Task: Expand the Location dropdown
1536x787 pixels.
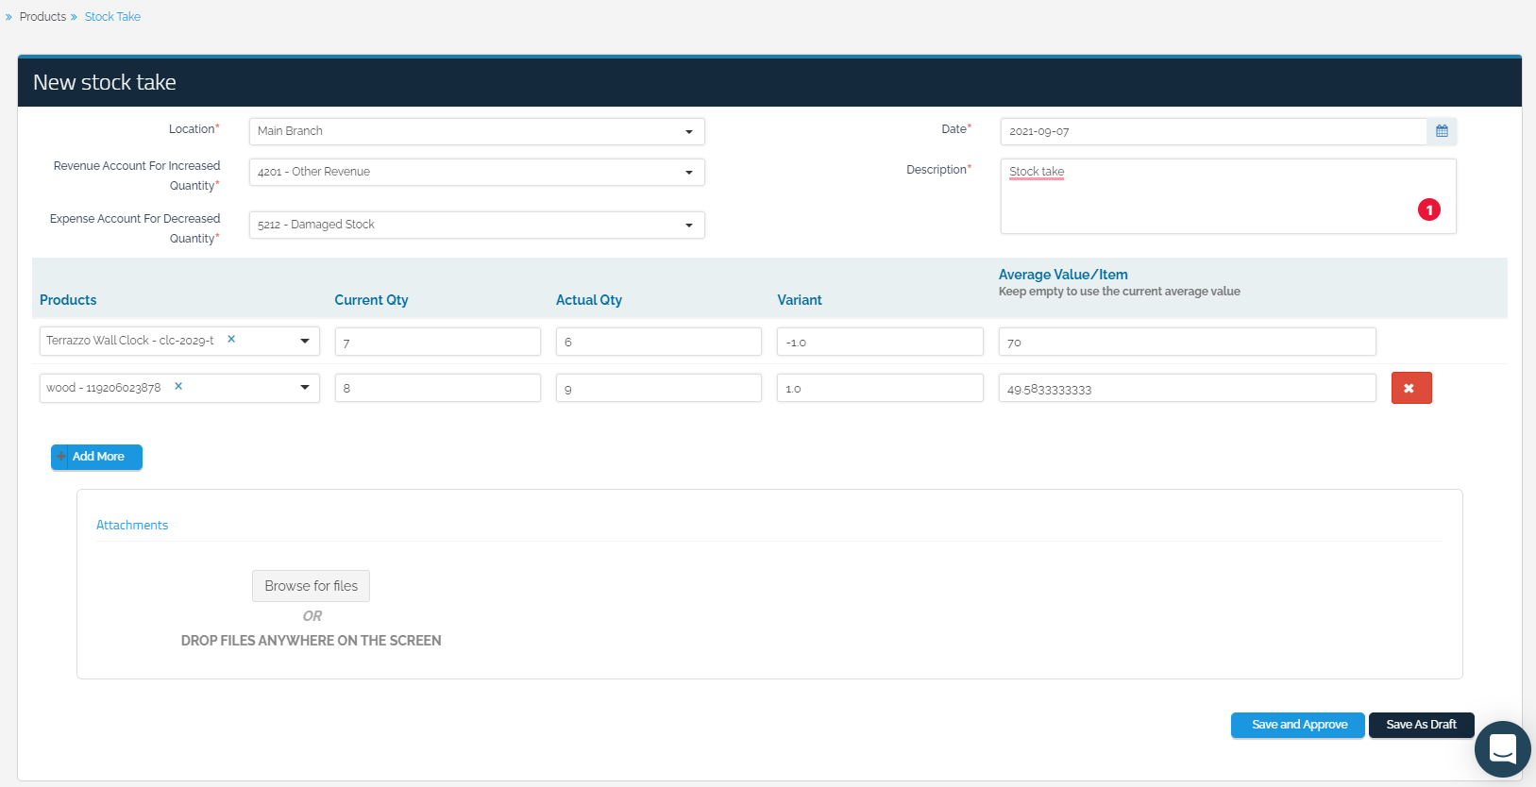Action: [x=688, y=132]
